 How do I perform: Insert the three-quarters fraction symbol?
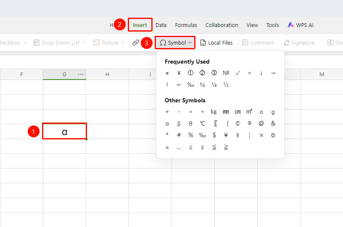pyautogui.click(x=202, y=85)
